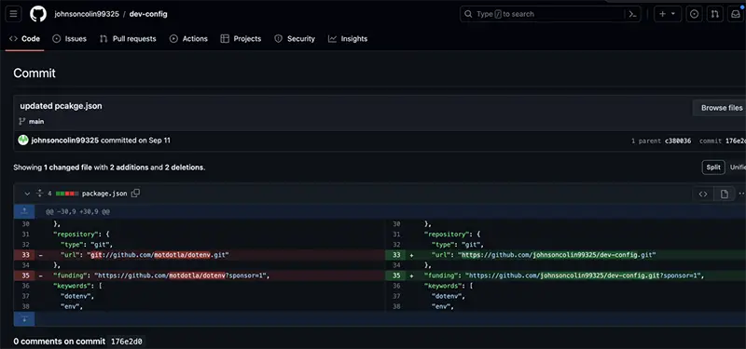Viewport: 746px width, 349px height.
Task: Open the notifications inbox icon
Action: tap(735, 14)
